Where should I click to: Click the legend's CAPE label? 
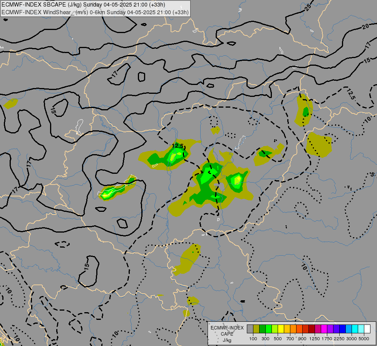coord(227,334)
